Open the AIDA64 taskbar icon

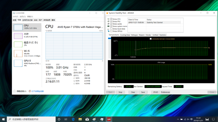coord(109,119)
